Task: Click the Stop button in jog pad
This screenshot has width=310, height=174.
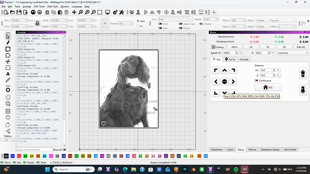Action: click(224, 82)
